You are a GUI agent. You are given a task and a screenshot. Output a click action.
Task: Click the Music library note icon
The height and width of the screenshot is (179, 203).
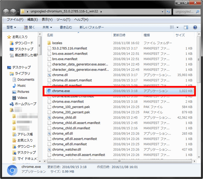click(14, 86)
